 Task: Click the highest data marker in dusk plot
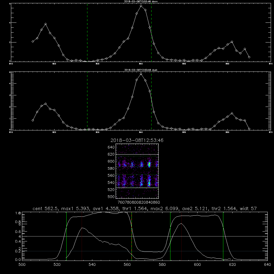(141, 74)
